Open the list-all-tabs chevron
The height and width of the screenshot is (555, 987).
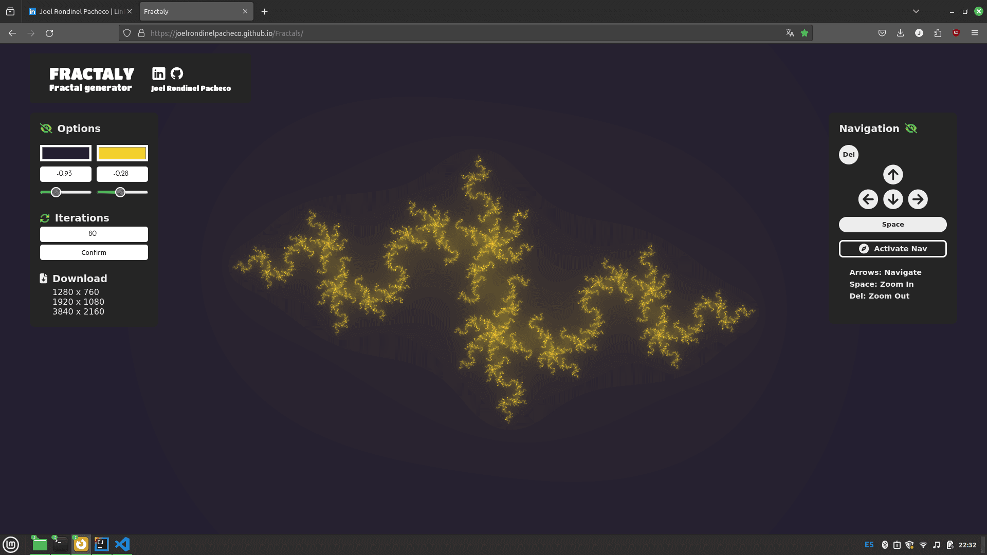(x=916, y=11)
